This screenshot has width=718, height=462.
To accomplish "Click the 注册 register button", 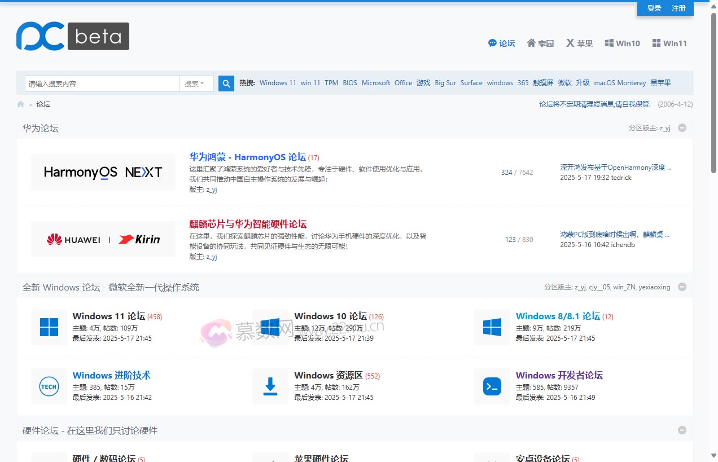I will pyautogui.click(x=678, y=8).
